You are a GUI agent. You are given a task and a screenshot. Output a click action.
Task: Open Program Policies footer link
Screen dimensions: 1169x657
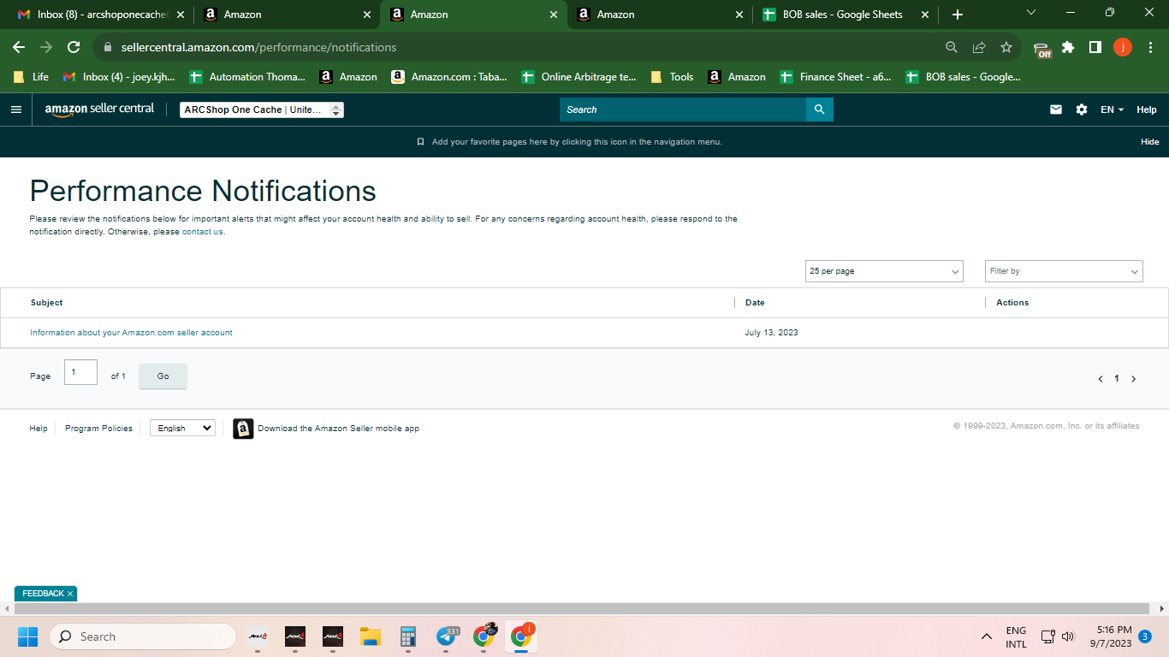coord(98,429)
